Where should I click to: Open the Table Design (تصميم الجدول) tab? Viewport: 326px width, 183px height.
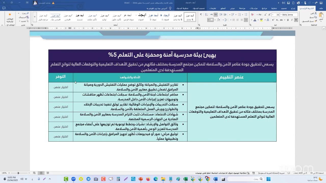pyautogui.click(x=199, y=8)
